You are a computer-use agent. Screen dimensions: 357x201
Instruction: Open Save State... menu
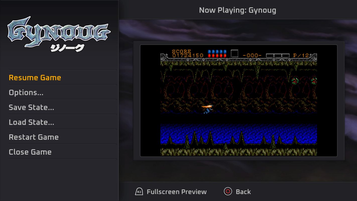(x=62, y=107)
